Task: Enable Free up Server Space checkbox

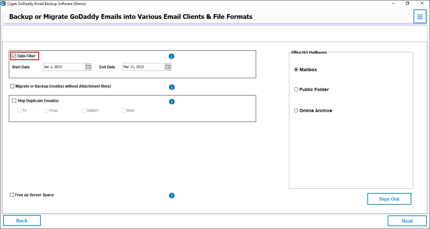Action: pyautogui.click(x=12, y=195)
